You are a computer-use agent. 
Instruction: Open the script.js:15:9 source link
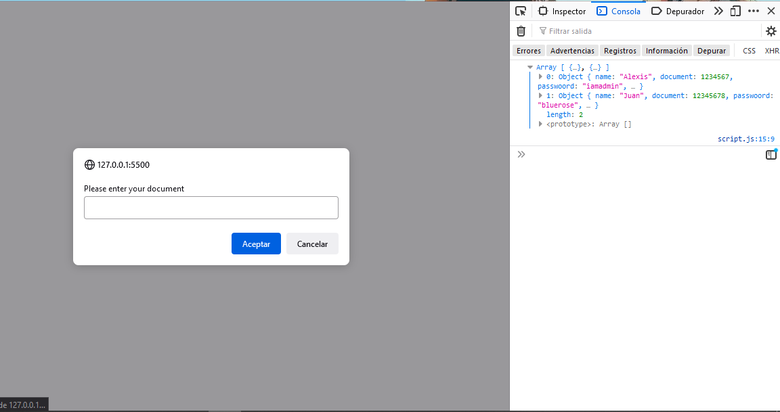pyautogui.click(x=745, y=139)
